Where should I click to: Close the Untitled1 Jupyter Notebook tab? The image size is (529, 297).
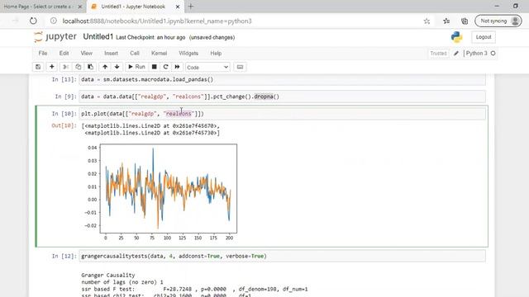[x=178, y=7]
